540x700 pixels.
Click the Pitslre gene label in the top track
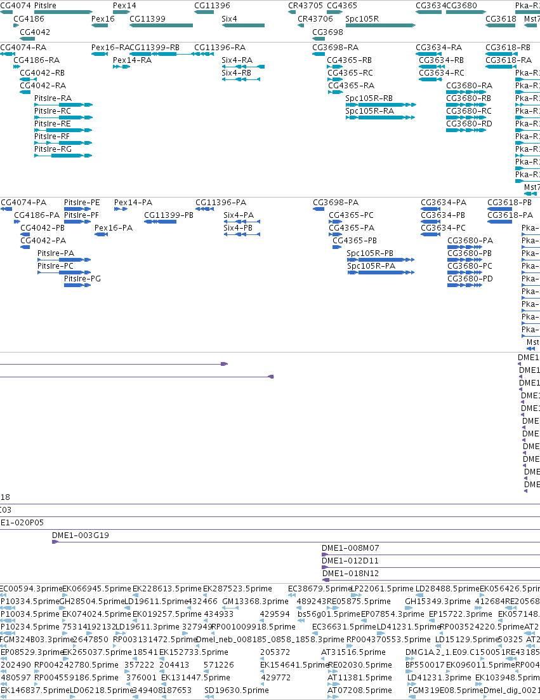tap(45, 5)
